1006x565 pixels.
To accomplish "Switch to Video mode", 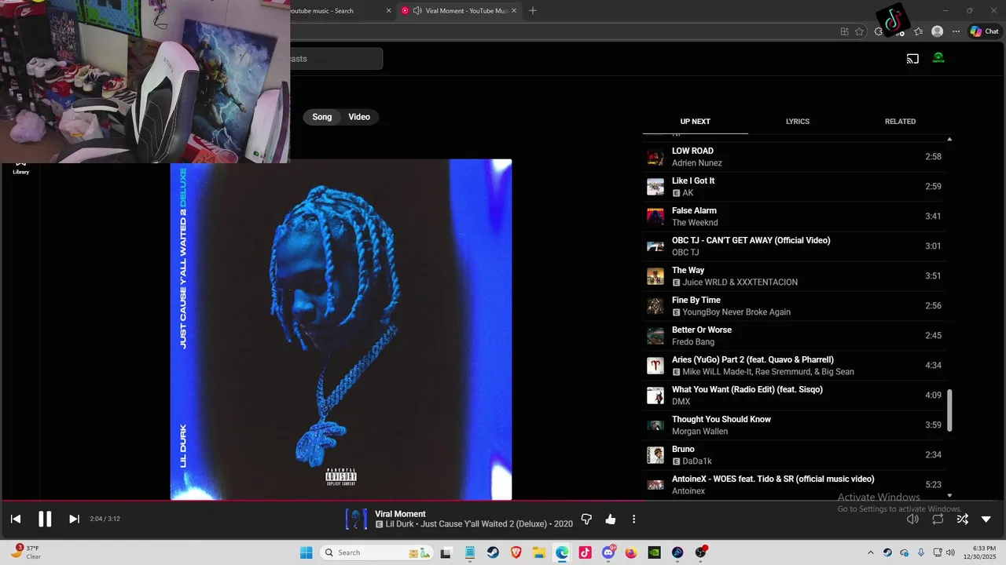I will pos(359,117).
